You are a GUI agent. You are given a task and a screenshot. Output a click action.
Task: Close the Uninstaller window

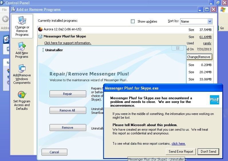click(x=178, y=48)
